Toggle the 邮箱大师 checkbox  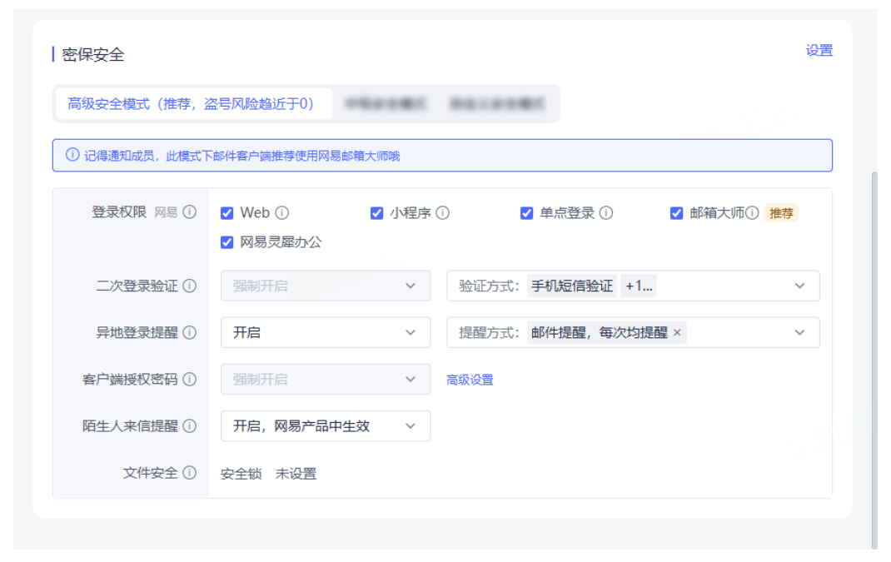tap(676, 213)
